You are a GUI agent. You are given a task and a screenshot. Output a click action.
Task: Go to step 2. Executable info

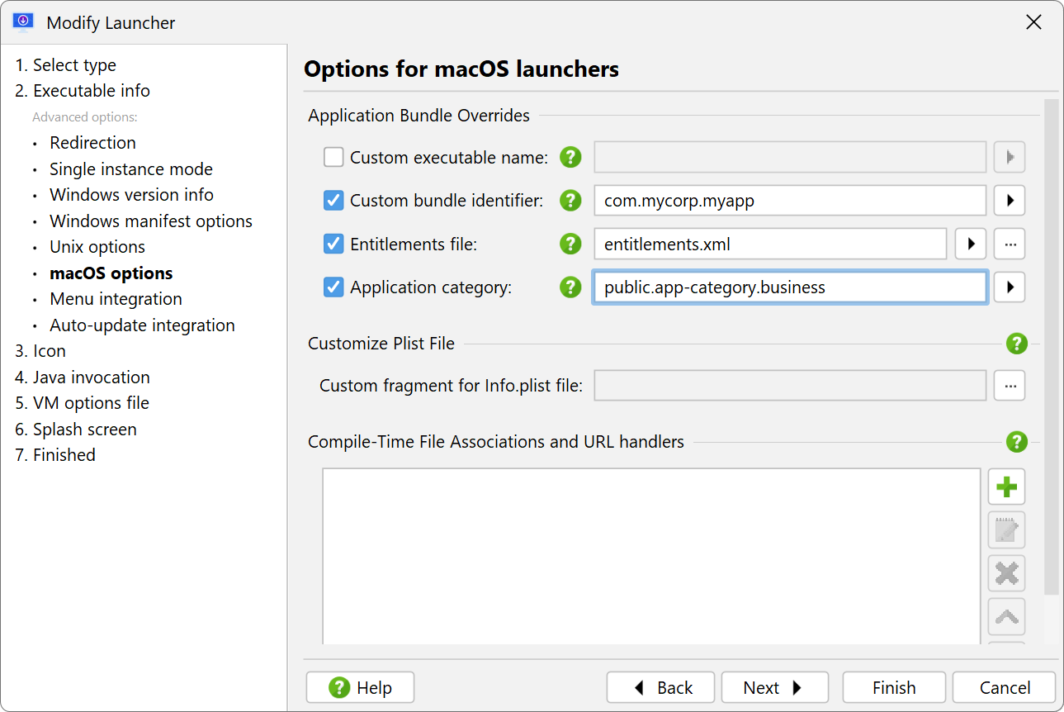83,91
